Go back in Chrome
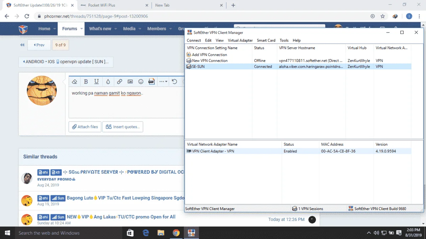This screenshot has width=426, height=239. (x=7, y=16)
